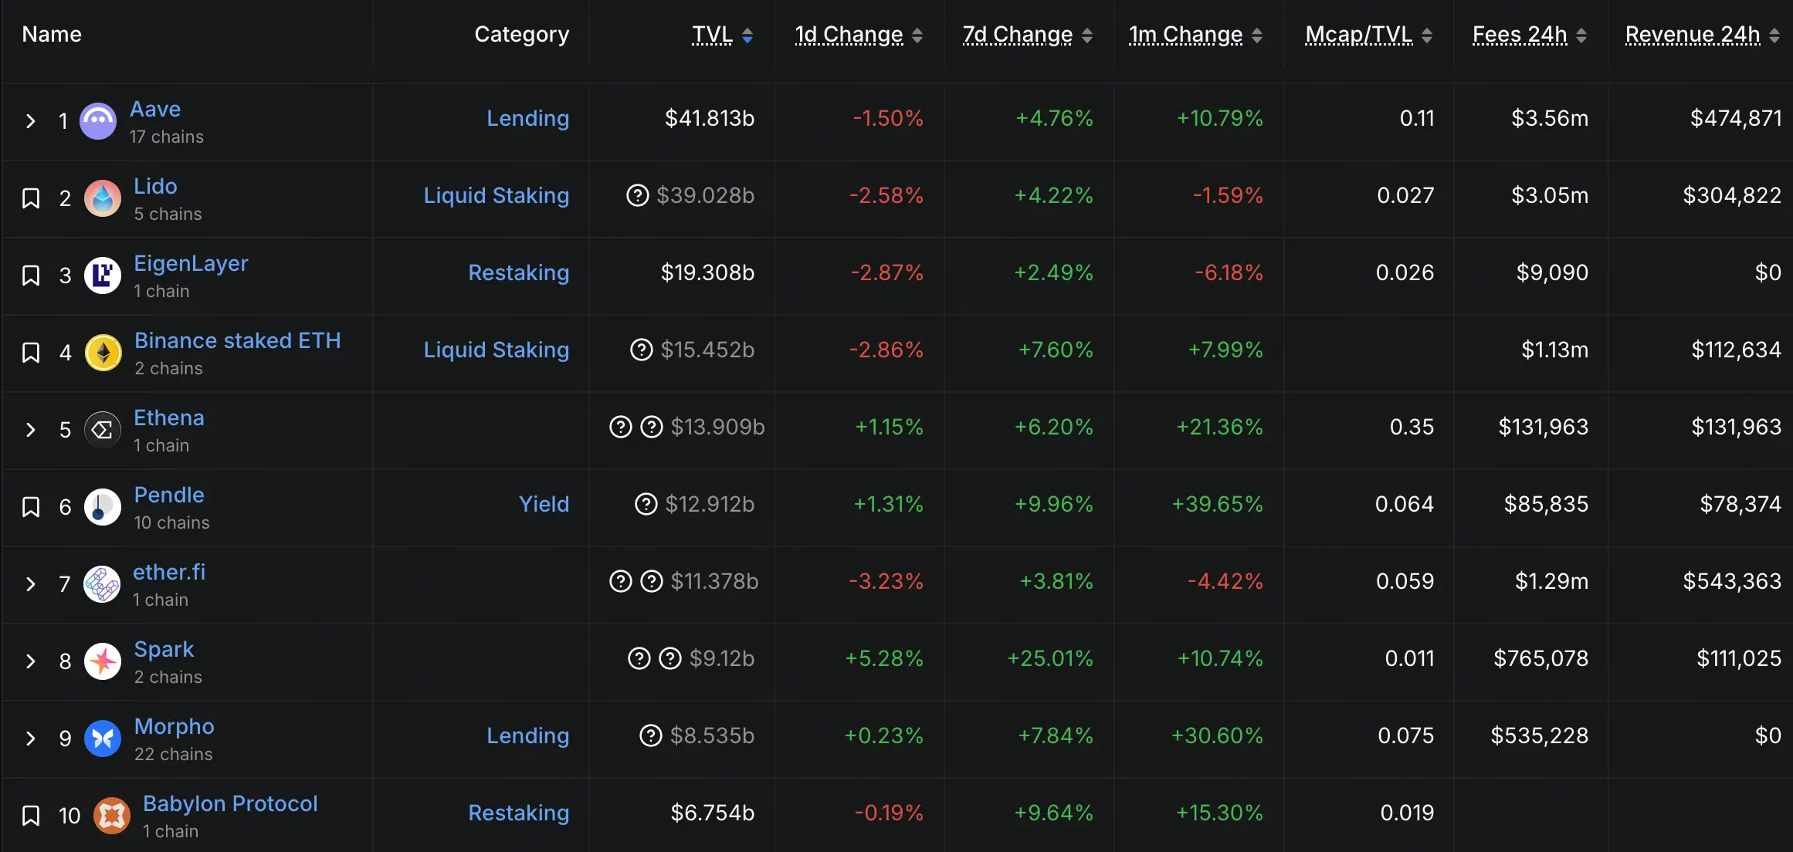
Task: Open Liquid Staking category from Binance row
Action: (x=497, y=350)
